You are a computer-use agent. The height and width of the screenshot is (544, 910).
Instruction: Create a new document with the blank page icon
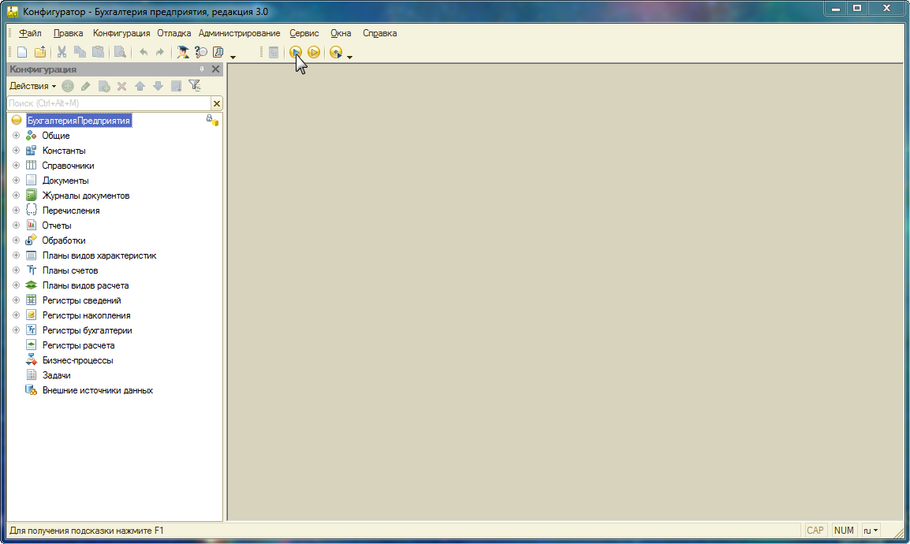[22, 52]
